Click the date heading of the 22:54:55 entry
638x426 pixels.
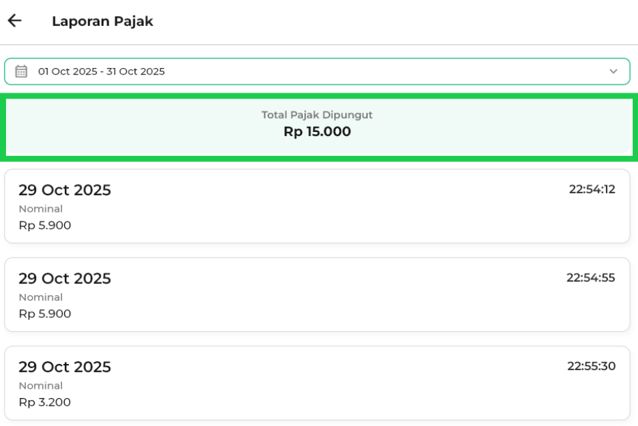(65, 278)
